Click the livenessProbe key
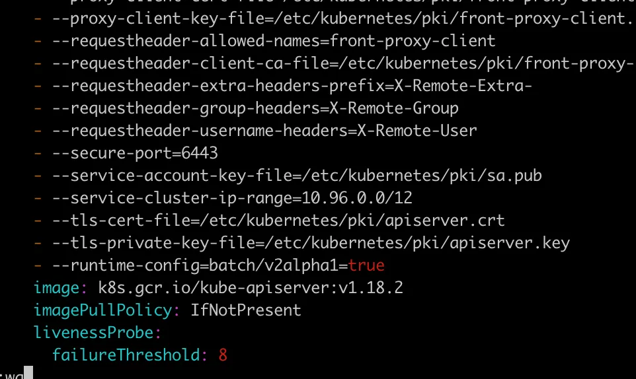The image size is (636, 379). (94, 332)
